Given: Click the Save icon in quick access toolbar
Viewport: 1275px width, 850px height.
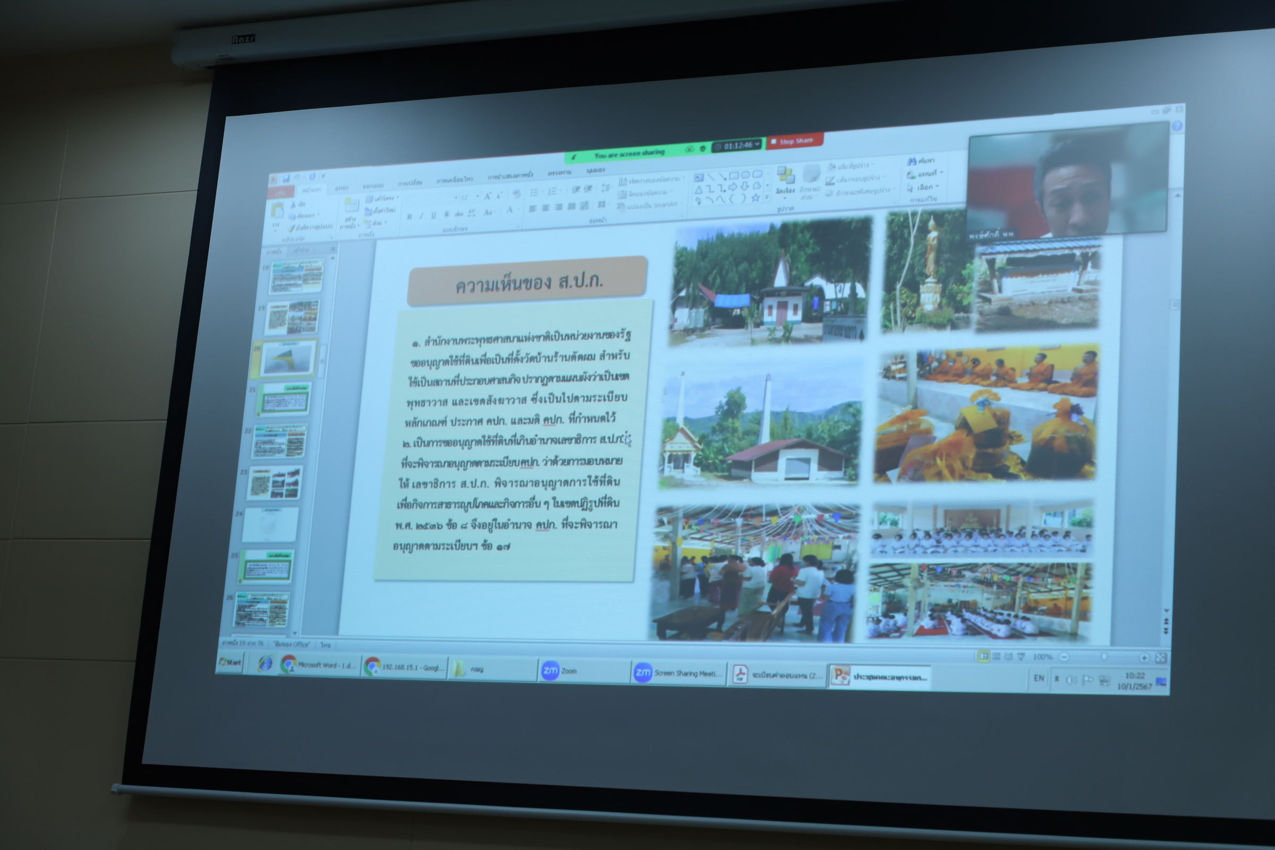Looking at the screenshot, I should click(x=285, y=178).
